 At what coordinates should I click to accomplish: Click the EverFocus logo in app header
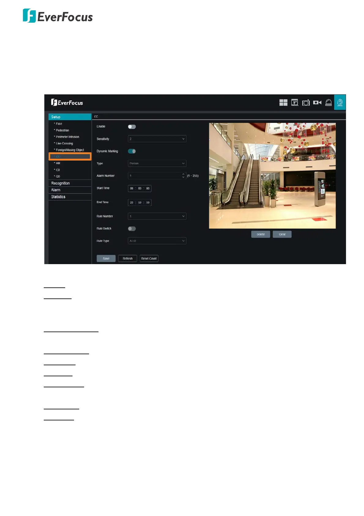[67, 103]
